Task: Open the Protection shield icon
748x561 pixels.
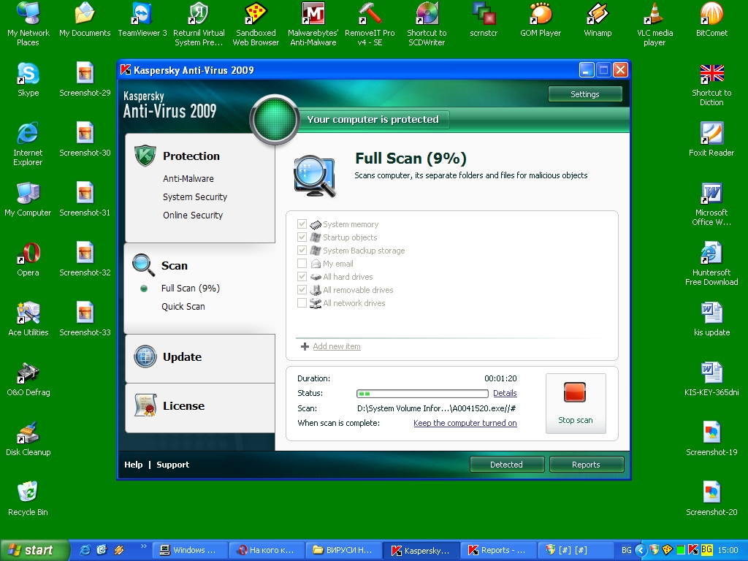Action: pos(145,156)
